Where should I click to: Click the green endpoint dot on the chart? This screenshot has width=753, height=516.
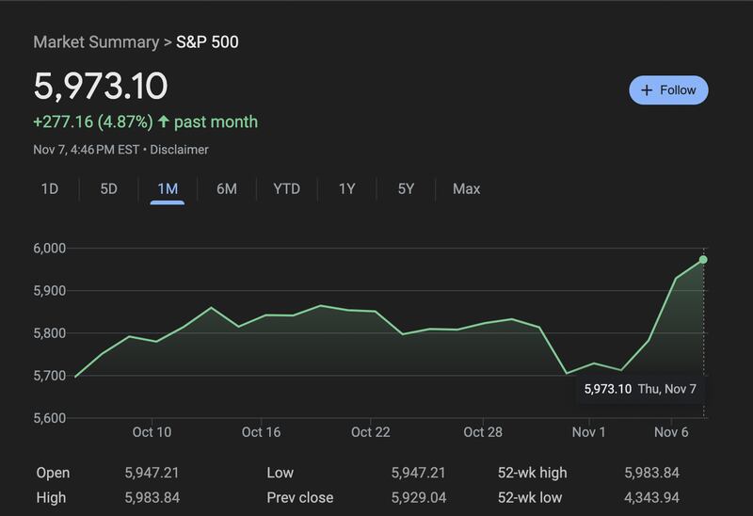click(x=703, y=259)
